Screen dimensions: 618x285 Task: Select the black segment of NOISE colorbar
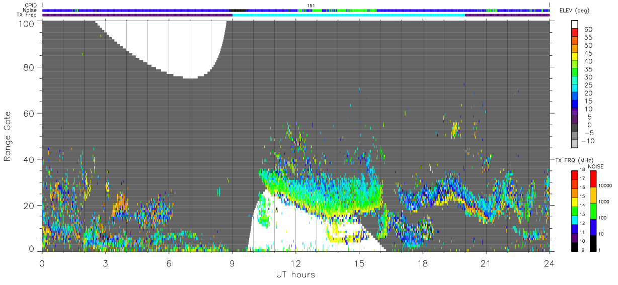click(594, 243)
